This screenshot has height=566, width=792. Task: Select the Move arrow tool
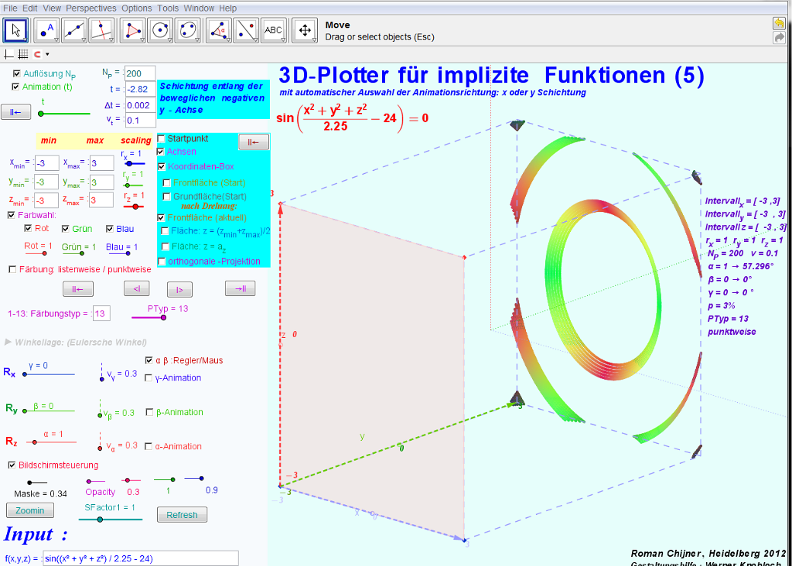pos(16,30)
